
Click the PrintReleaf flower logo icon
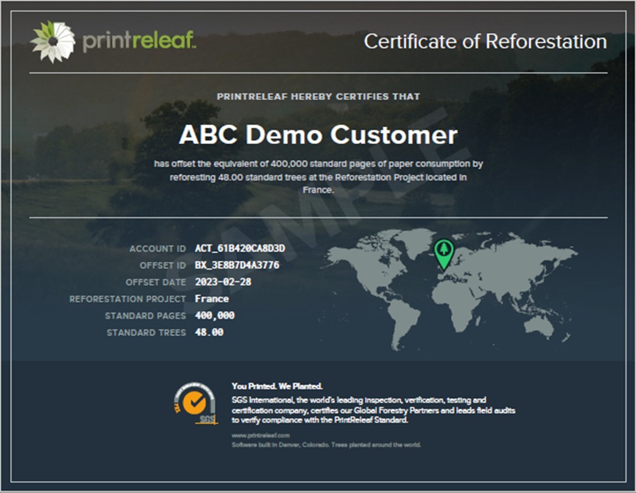(53, 42)
